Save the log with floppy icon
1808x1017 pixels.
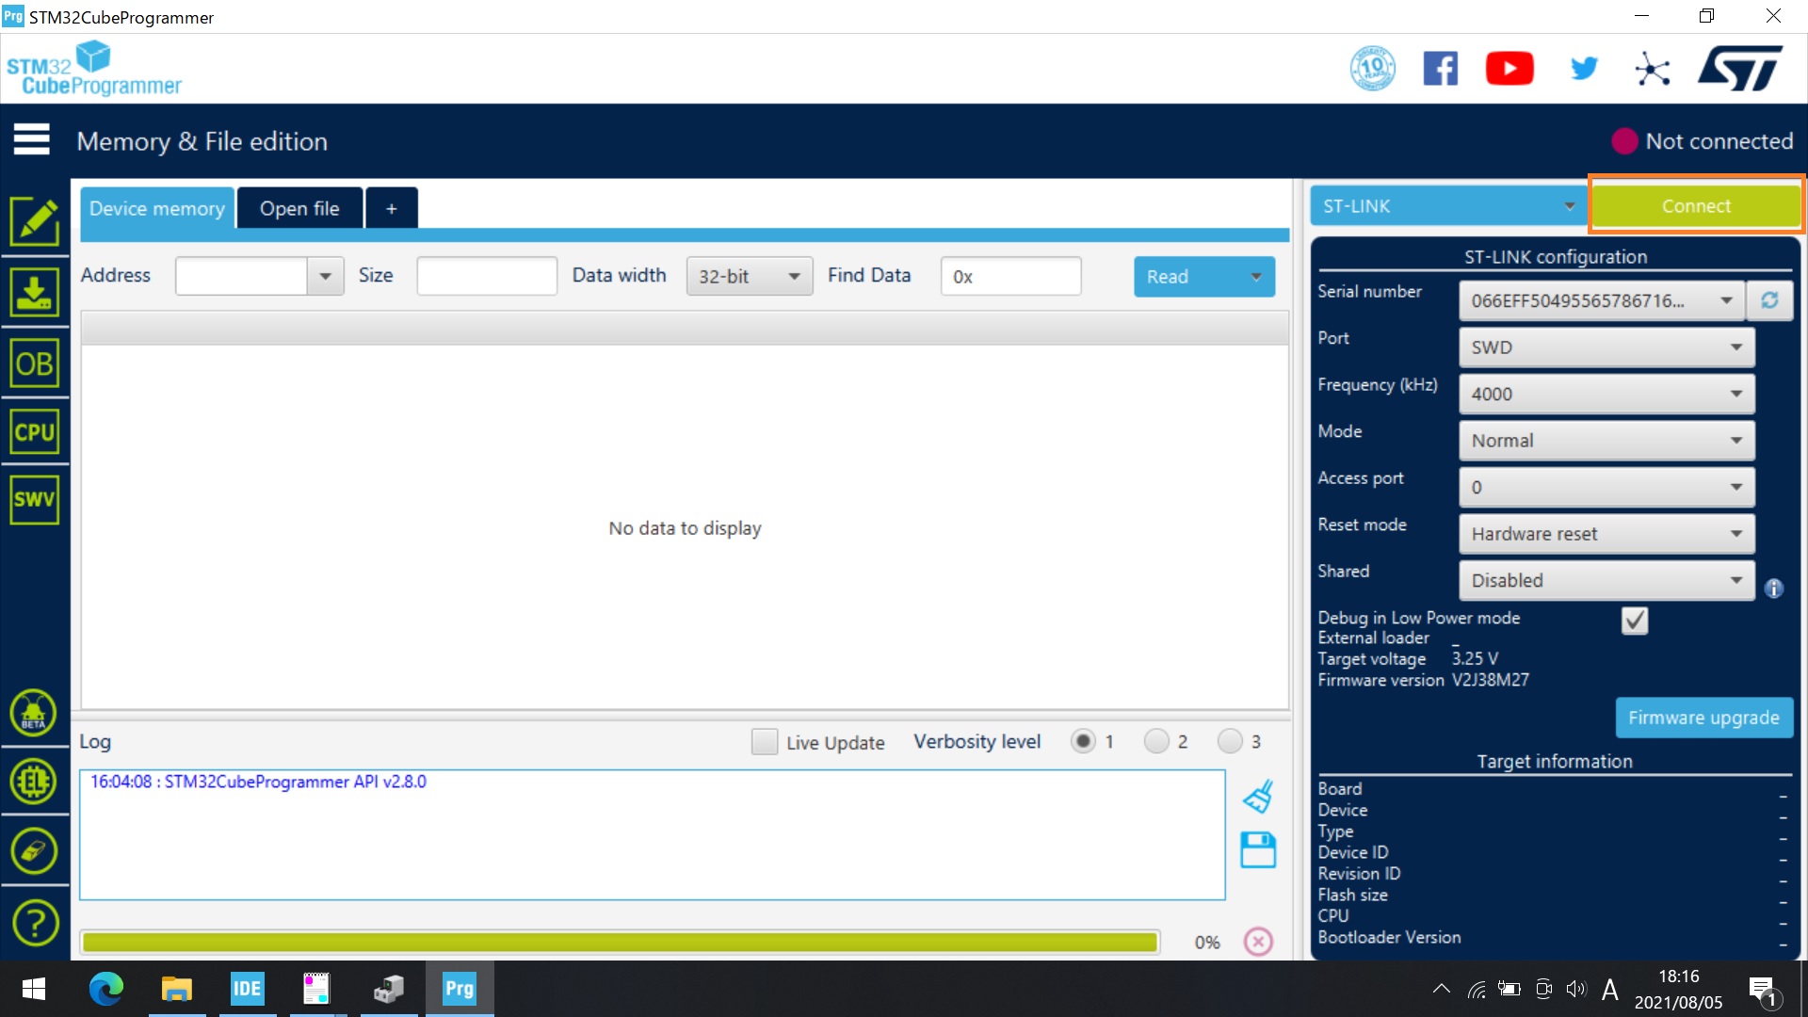tap(1258, 849)
